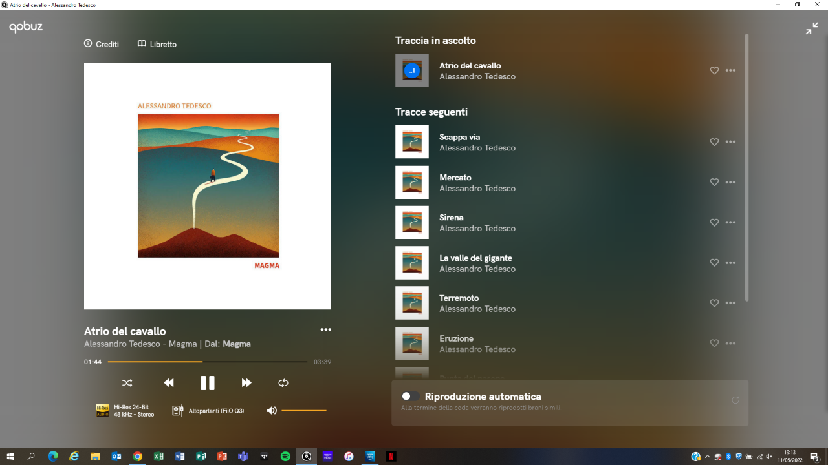Skip to previous track
The width and height of the screenshot is (828, 465).
[x=169, y=383]
